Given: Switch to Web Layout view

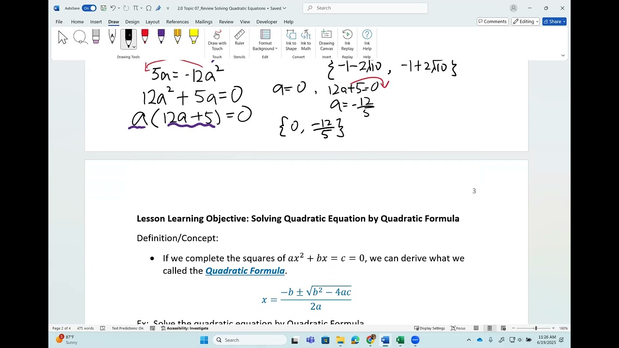Looking at the screenshot, I should (503, 328).
